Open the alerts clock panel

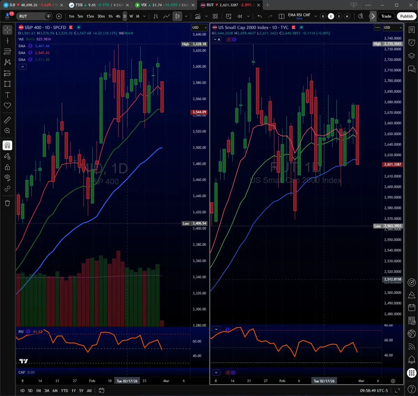(x=411, y=43)
